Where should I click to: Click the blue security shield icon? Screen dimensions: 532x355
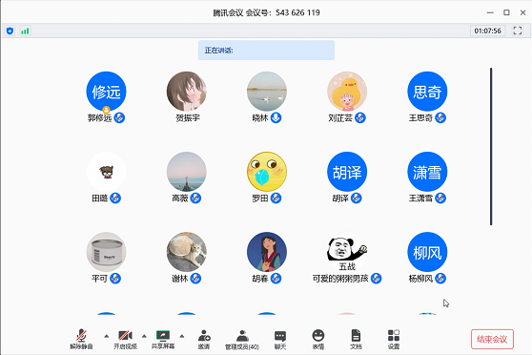(x=10, y=31)
